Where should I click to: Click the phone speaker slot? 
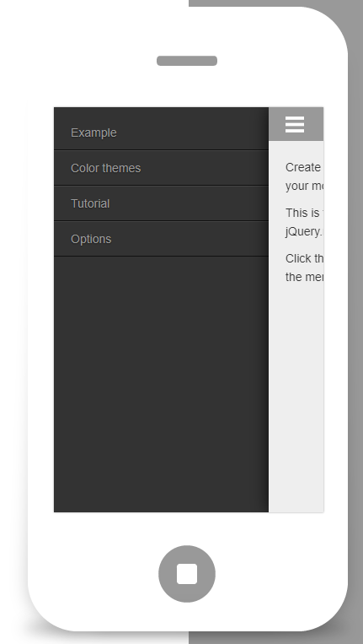tap(187, 61)
